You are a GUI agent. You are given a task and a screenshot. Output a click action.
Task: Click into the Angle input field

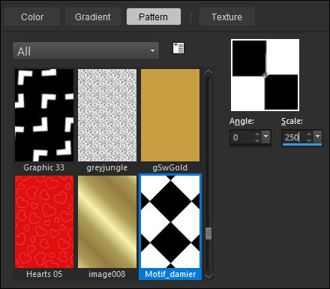click(x=242, y=137)
